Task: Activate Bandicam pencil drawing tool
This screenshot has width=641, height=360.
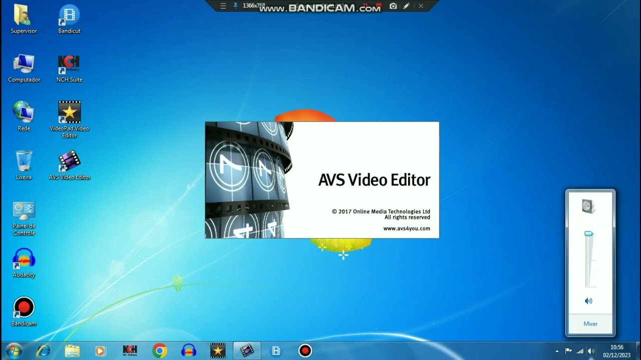Action: (407, 6)
